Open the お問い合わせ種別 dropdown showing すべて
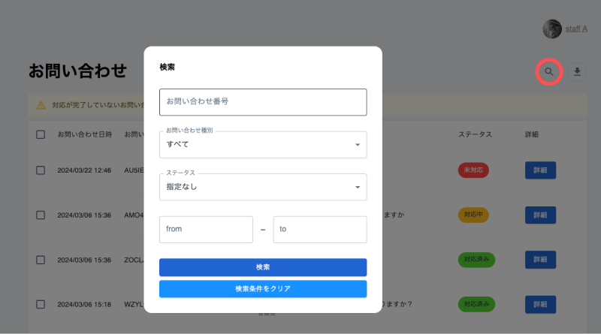Screen dimensions: 601x334 [x=263, y=144]
